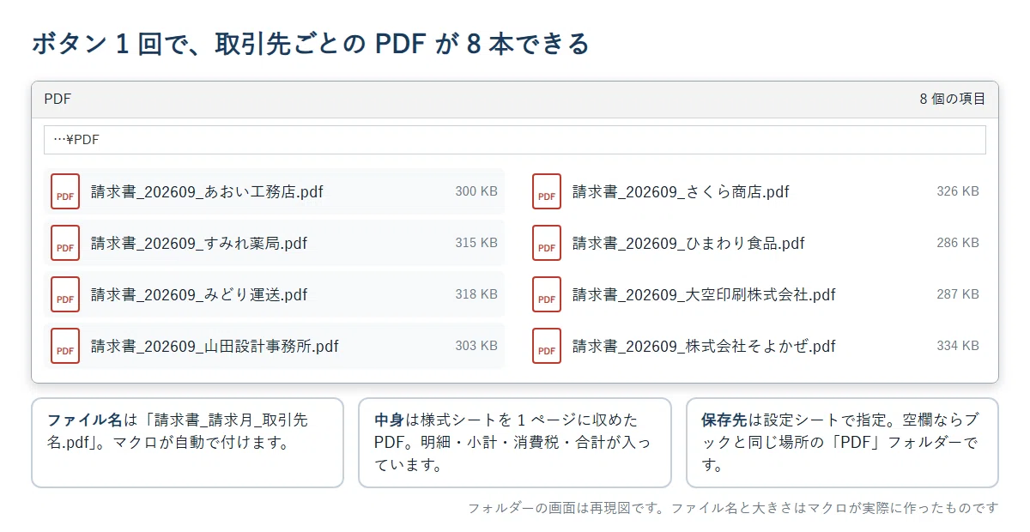Select file 請求書_202609_あおい工務店.pdf
Screen dimensions: 1030x532
(274, 191)
